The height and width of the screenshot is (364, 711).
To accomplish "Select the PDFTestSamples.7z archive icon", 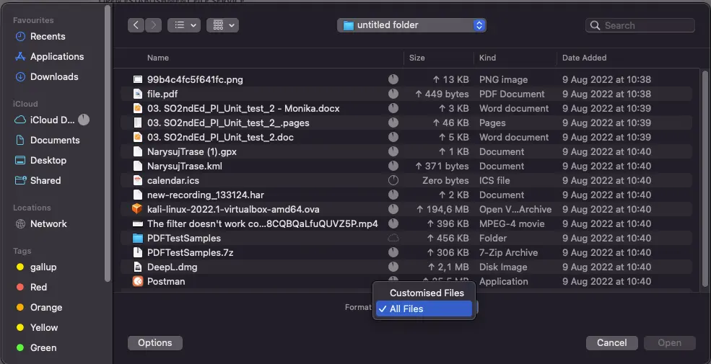I will pyautogui.click(x=137, y=252).
